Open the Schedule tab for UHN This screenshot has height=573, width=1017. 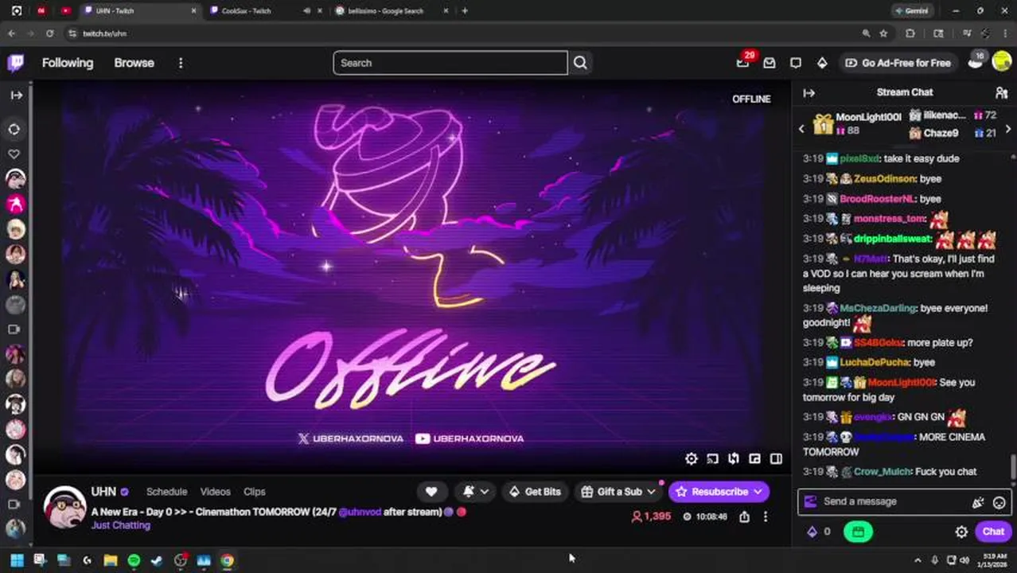click(x=166, y=492)
